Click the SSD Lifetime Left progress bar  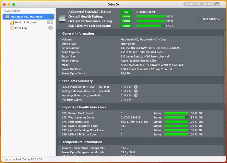150,26
